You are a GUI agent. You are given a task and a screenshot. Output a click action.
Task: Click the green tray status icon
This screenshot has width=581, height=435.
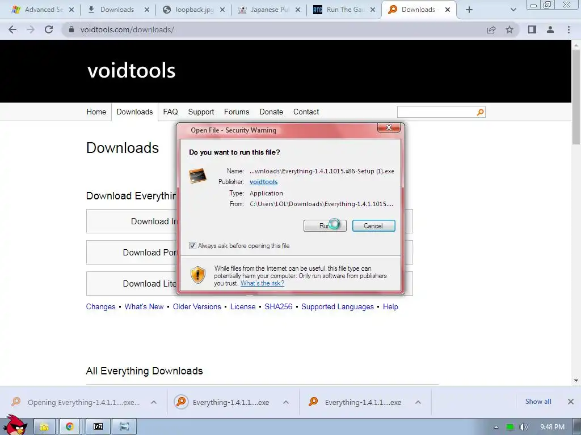tap(510, 427)
